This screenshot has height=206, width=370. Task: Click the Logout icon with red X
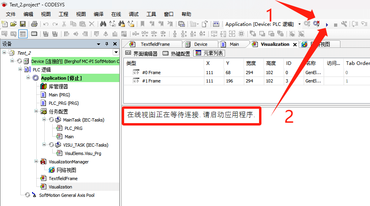(x=316, y=24)
